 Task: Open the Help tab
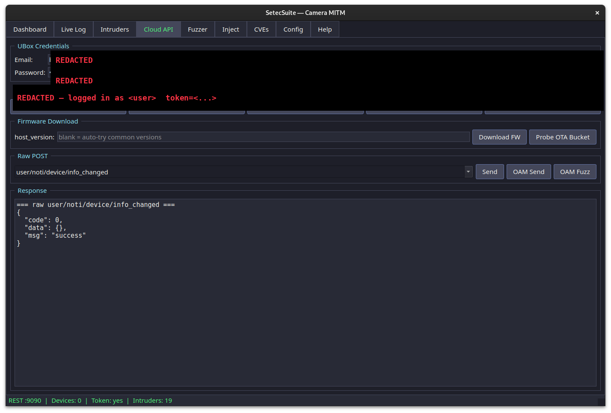pos(324,29)
